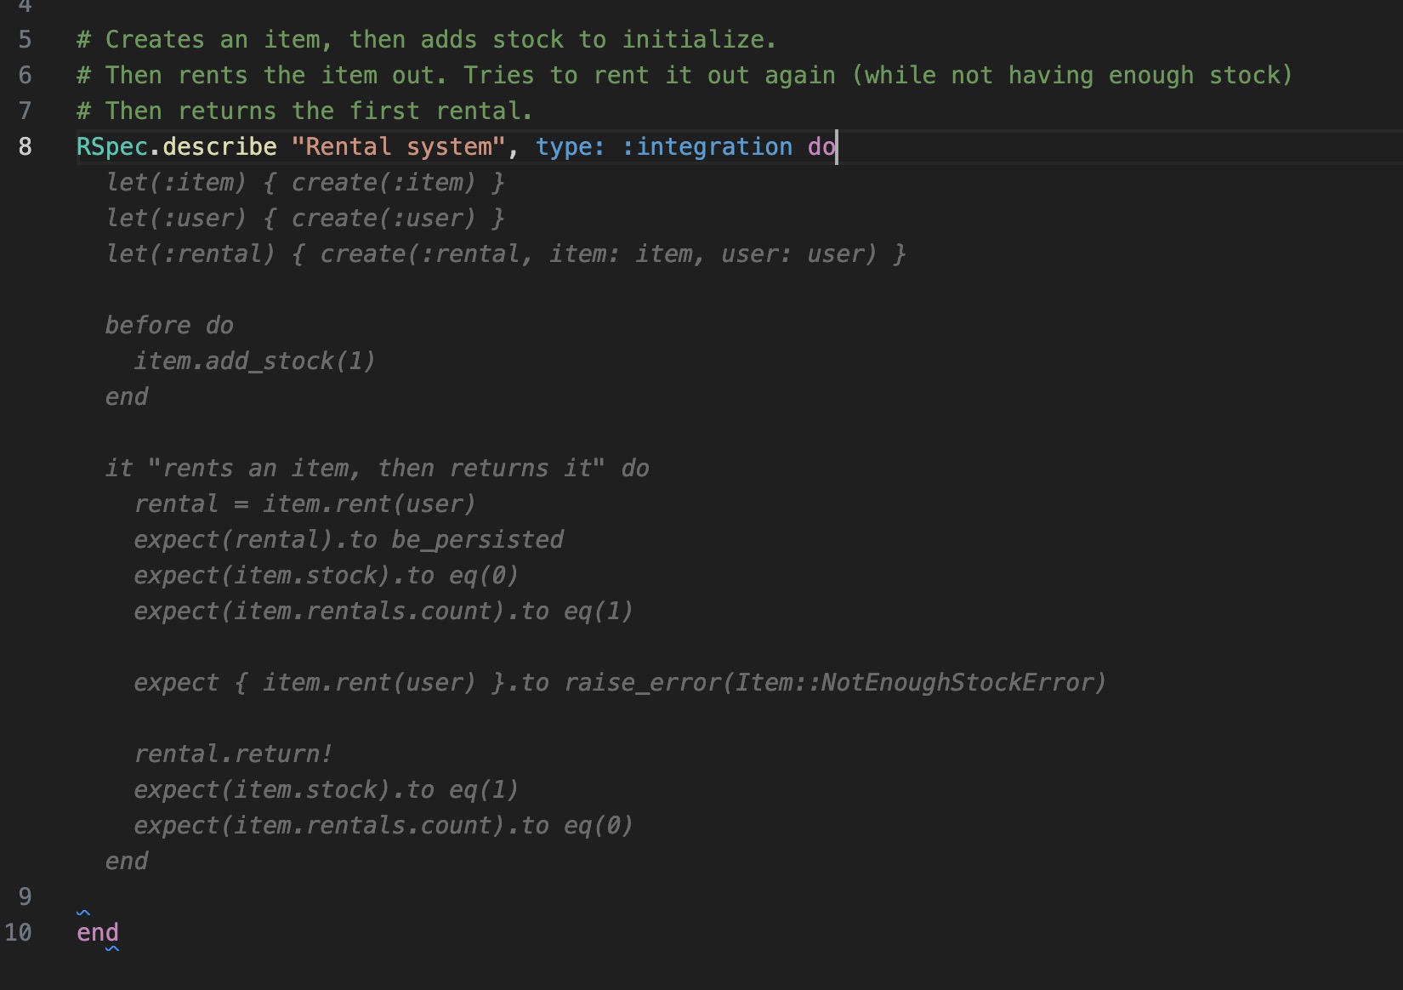The width and height of the screenshot is (1403, 990).
Task: Click the describe method call
Action: pyautogui.click(x=219, y=147)
